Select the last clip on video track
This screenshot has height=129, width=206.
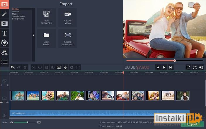click(x=183, y=96)
